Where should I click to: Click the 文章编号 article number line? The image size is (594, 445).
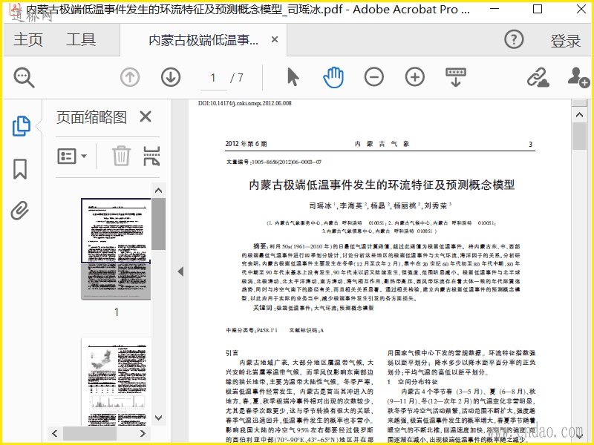tap(274, 162)
